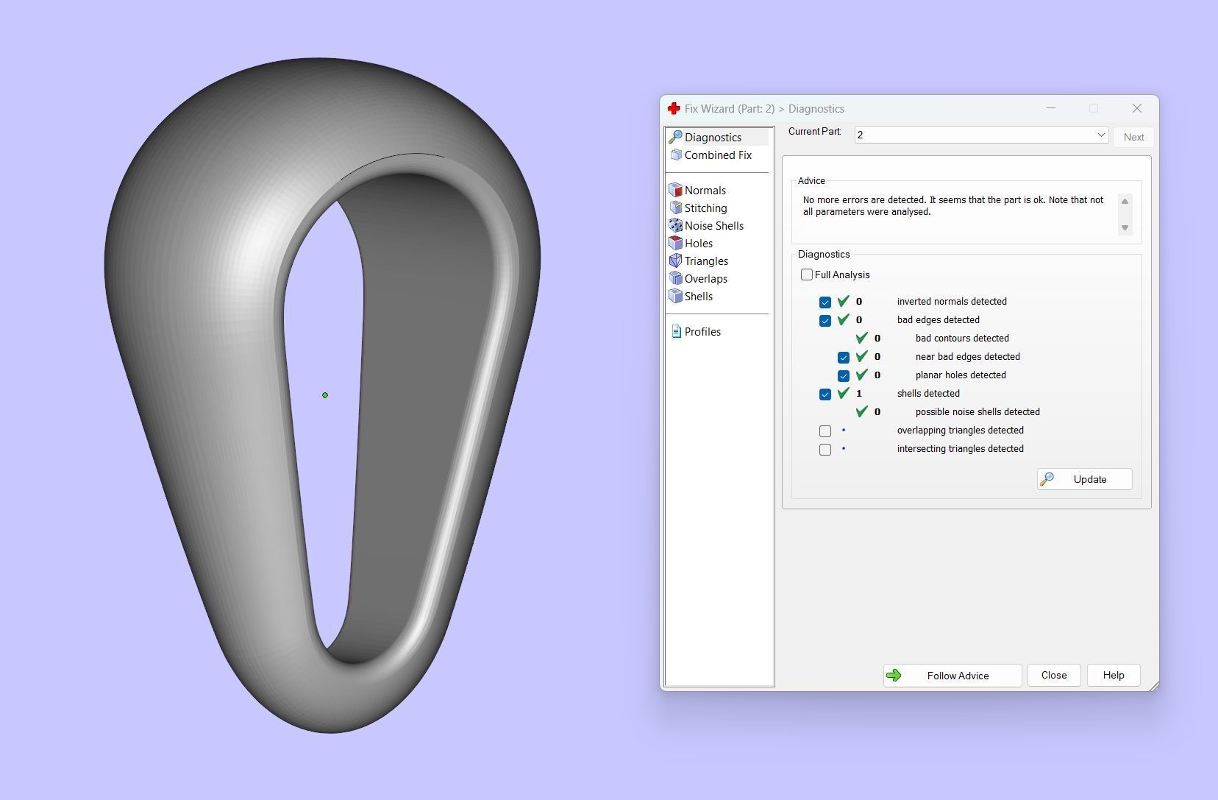1218x800 pixels.
Task: Click the 'possible noise shells detected' text
Action: [977, 412]
